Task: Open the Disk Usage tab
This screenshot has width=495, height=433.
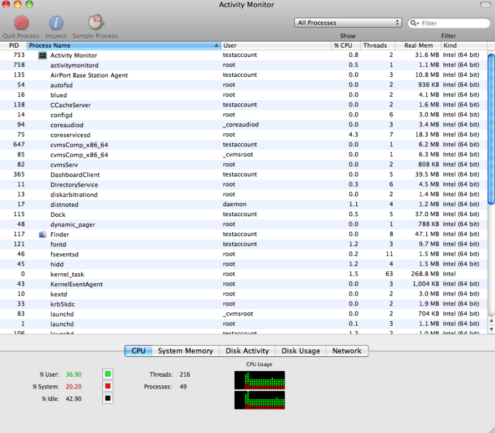Action: click(300, 351)
